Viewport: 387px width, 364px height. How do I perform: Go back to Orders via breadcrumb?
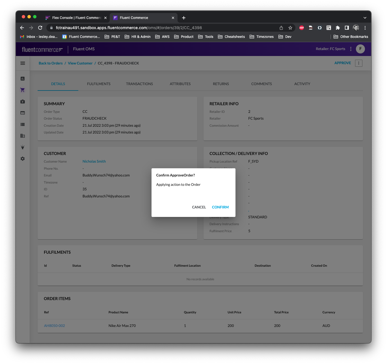51,63
